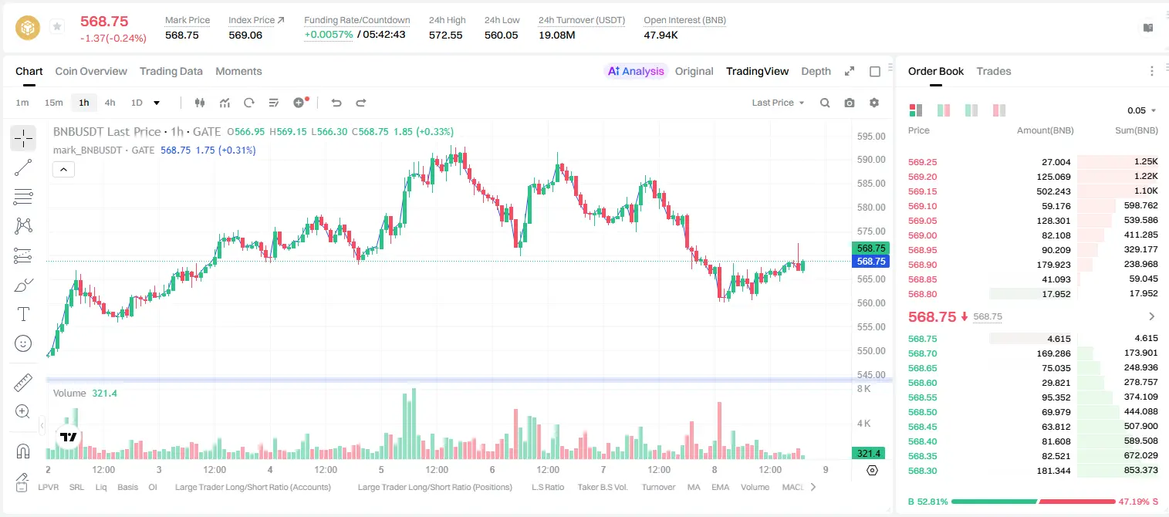
Task: Open chart settings gear icon
Action: 874,103
